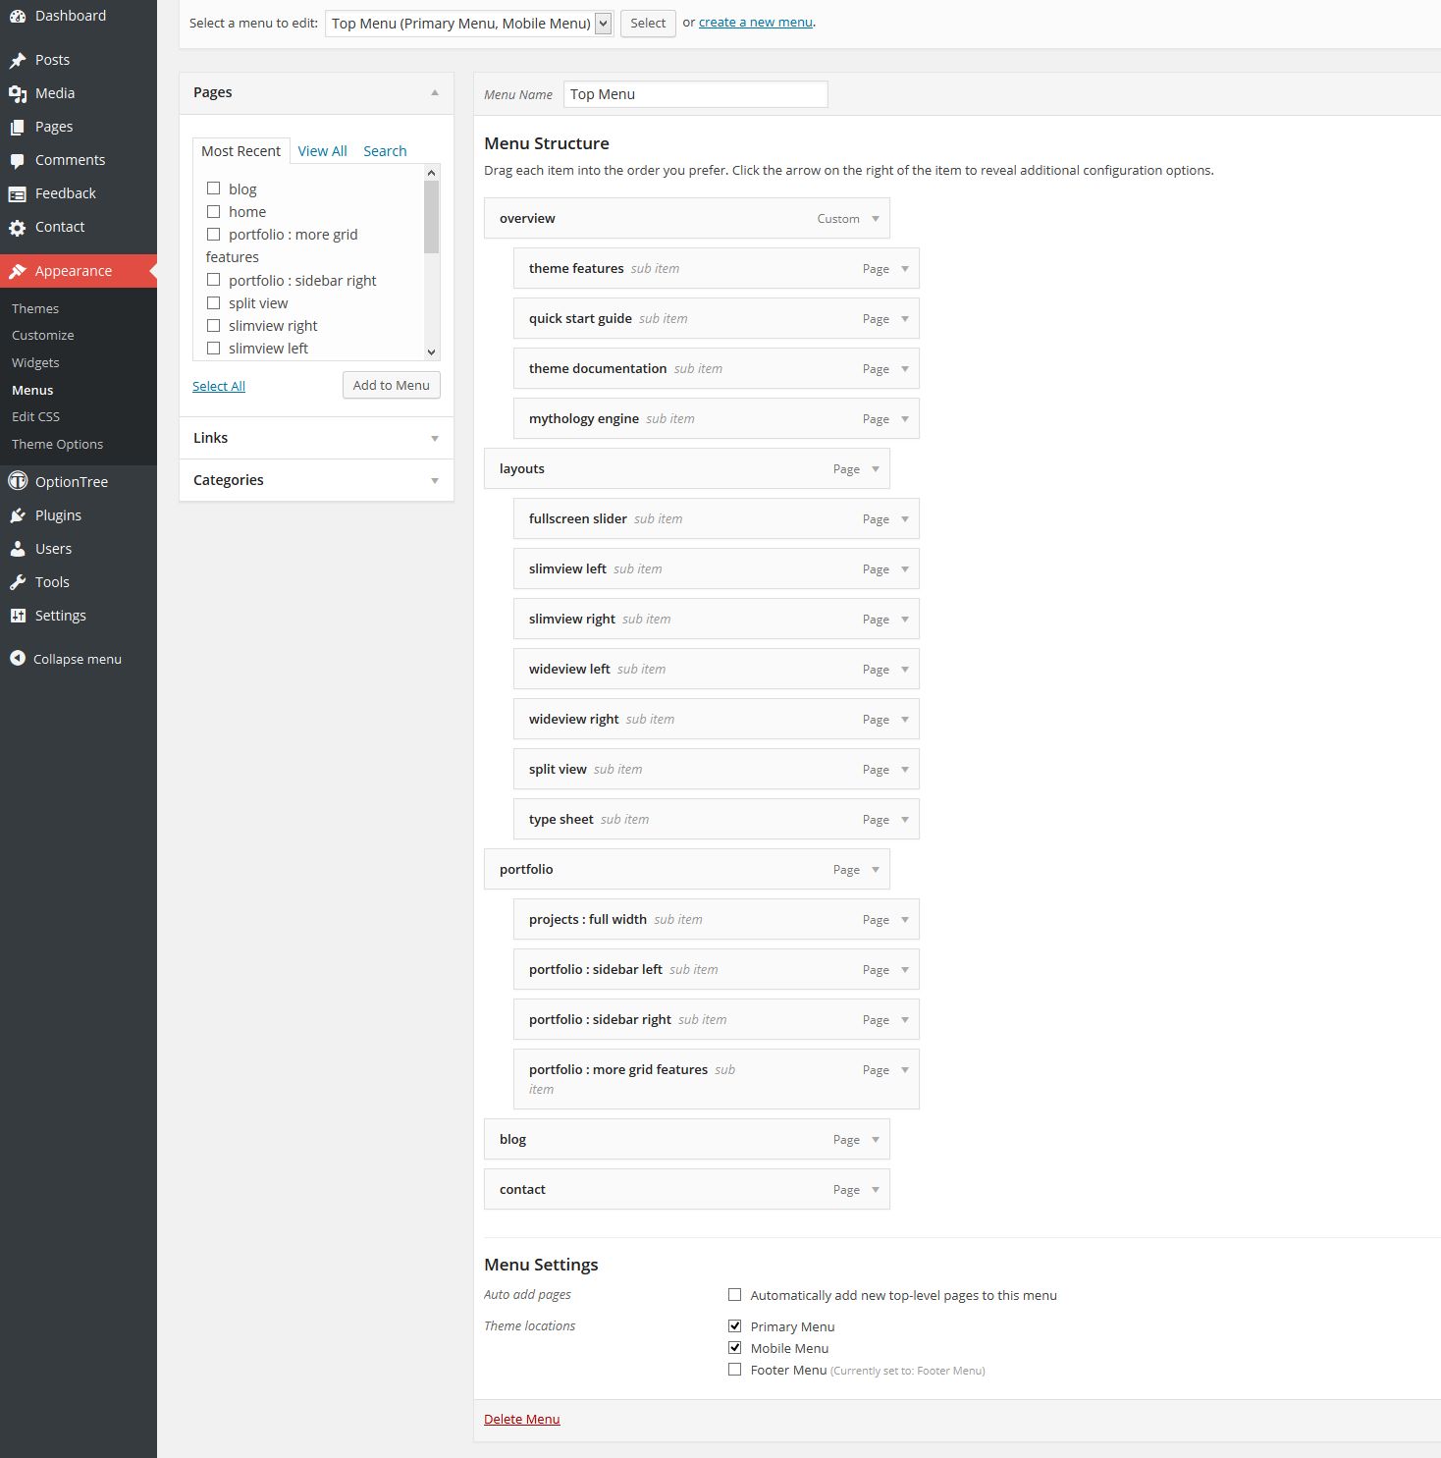Check the 'blog' page checkbox
The height and width of the screenshot is (1458, 1441).
[x=213, y=189]
